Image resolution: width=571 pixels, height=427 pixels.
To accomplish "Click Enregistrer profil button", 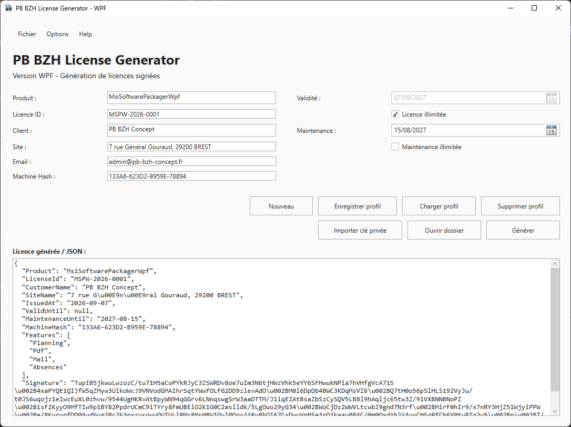I will (357, 206).
